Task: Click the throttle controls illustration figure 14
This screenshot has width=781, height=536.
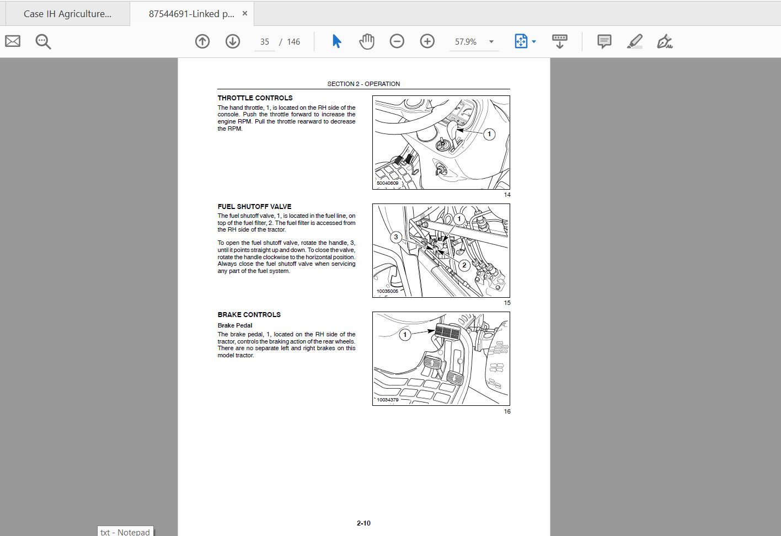Action: 441,142
